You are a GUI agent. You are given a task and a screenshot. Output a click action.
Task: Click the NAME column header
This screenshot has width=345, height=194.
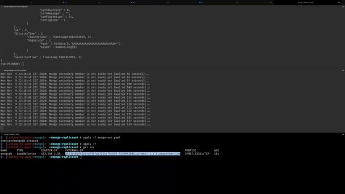click(4, 150)
